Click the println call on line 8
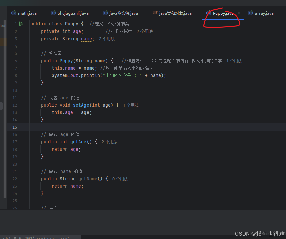Screen dimensions: 286x239 pos(91,75)
